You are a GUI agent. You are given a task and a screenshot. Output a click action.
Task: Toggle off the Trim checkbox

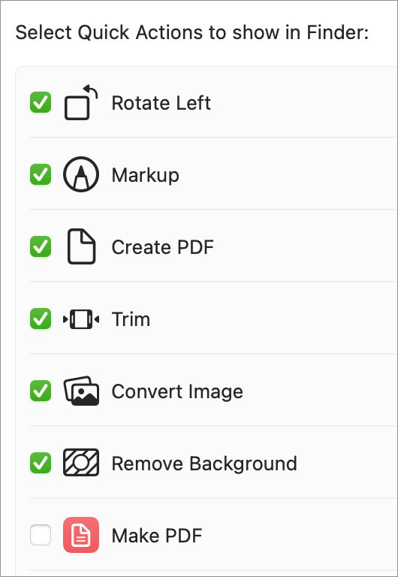tap(41, 319)
